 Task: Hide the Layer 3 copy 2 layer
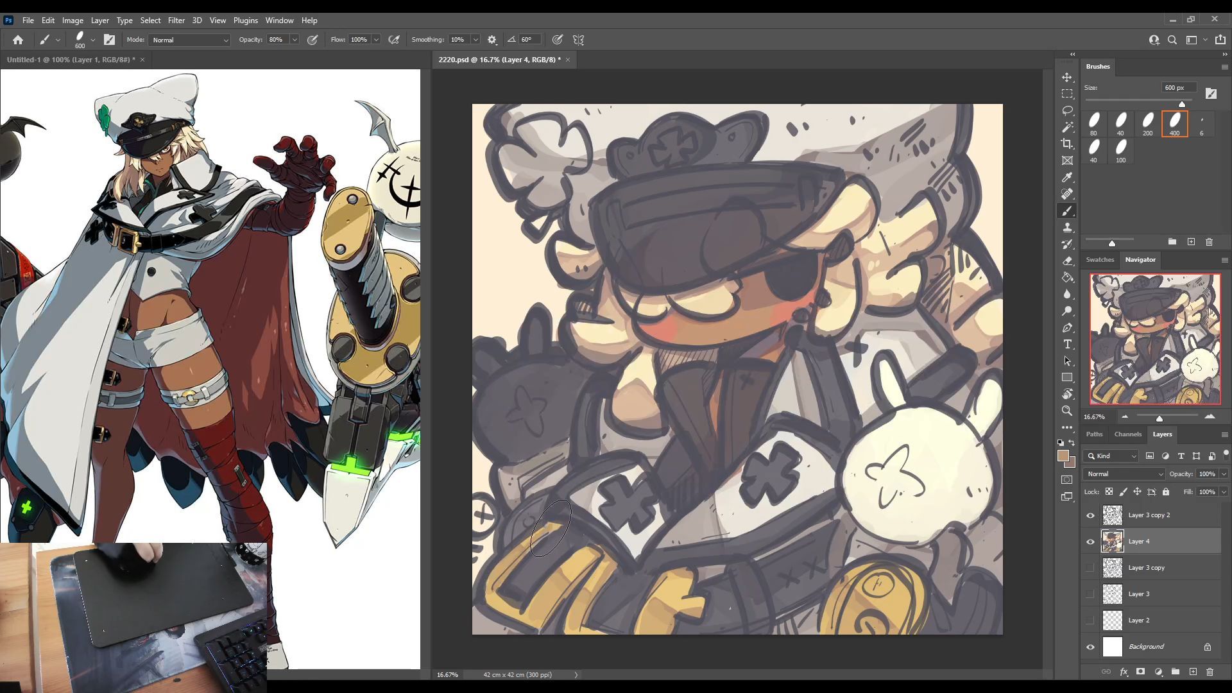click(1090, 515)
